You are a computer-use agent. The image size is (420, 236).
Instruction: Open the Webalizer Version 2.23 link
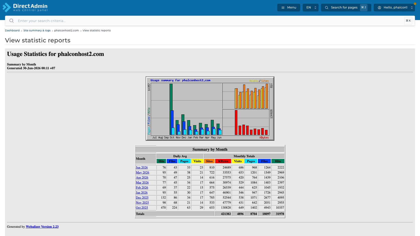point(42,227)
